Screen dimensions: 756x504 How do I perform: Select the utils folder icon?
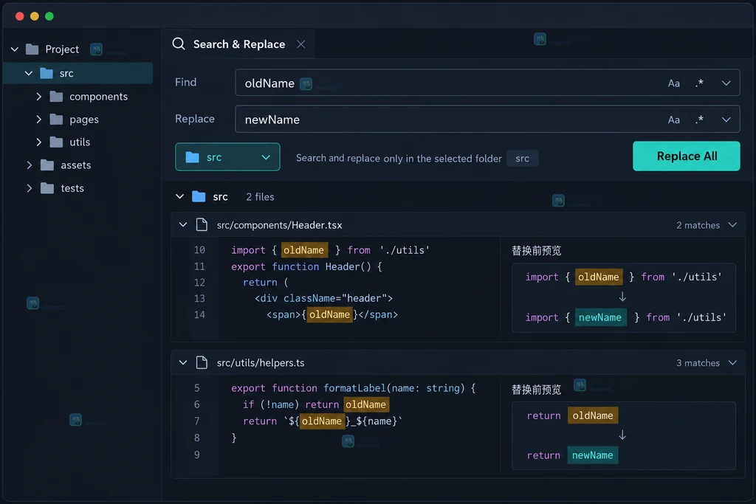pos(56,142)
